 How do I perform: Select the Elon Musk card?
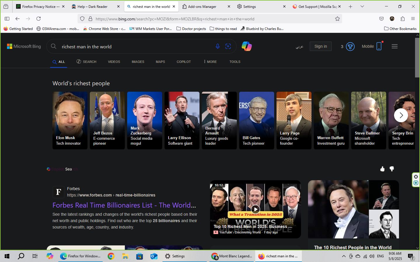pyautogui.click(x=70, y=121)
